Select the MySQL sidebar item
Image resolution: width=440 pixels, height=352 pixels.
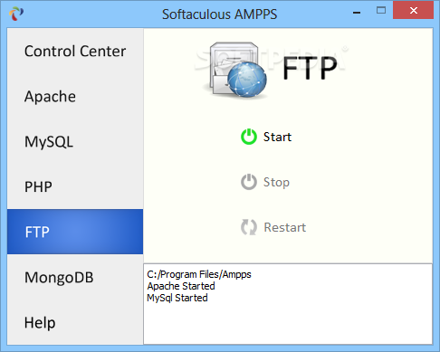(x=75, y=141)
